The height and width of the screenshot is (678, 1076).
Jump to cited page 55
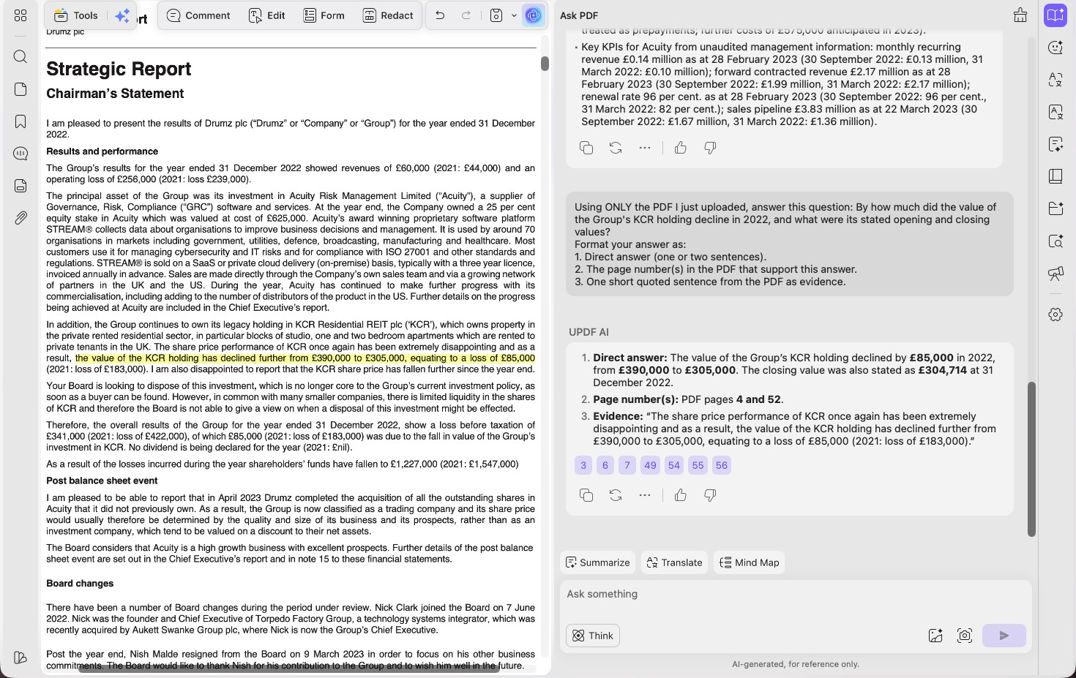(x=698, y=465)
